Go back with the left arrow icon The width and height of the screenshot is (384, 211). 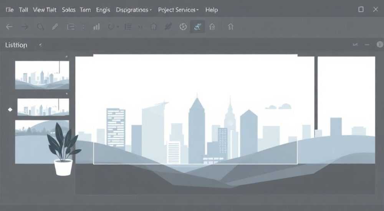[x=9, y=27]
